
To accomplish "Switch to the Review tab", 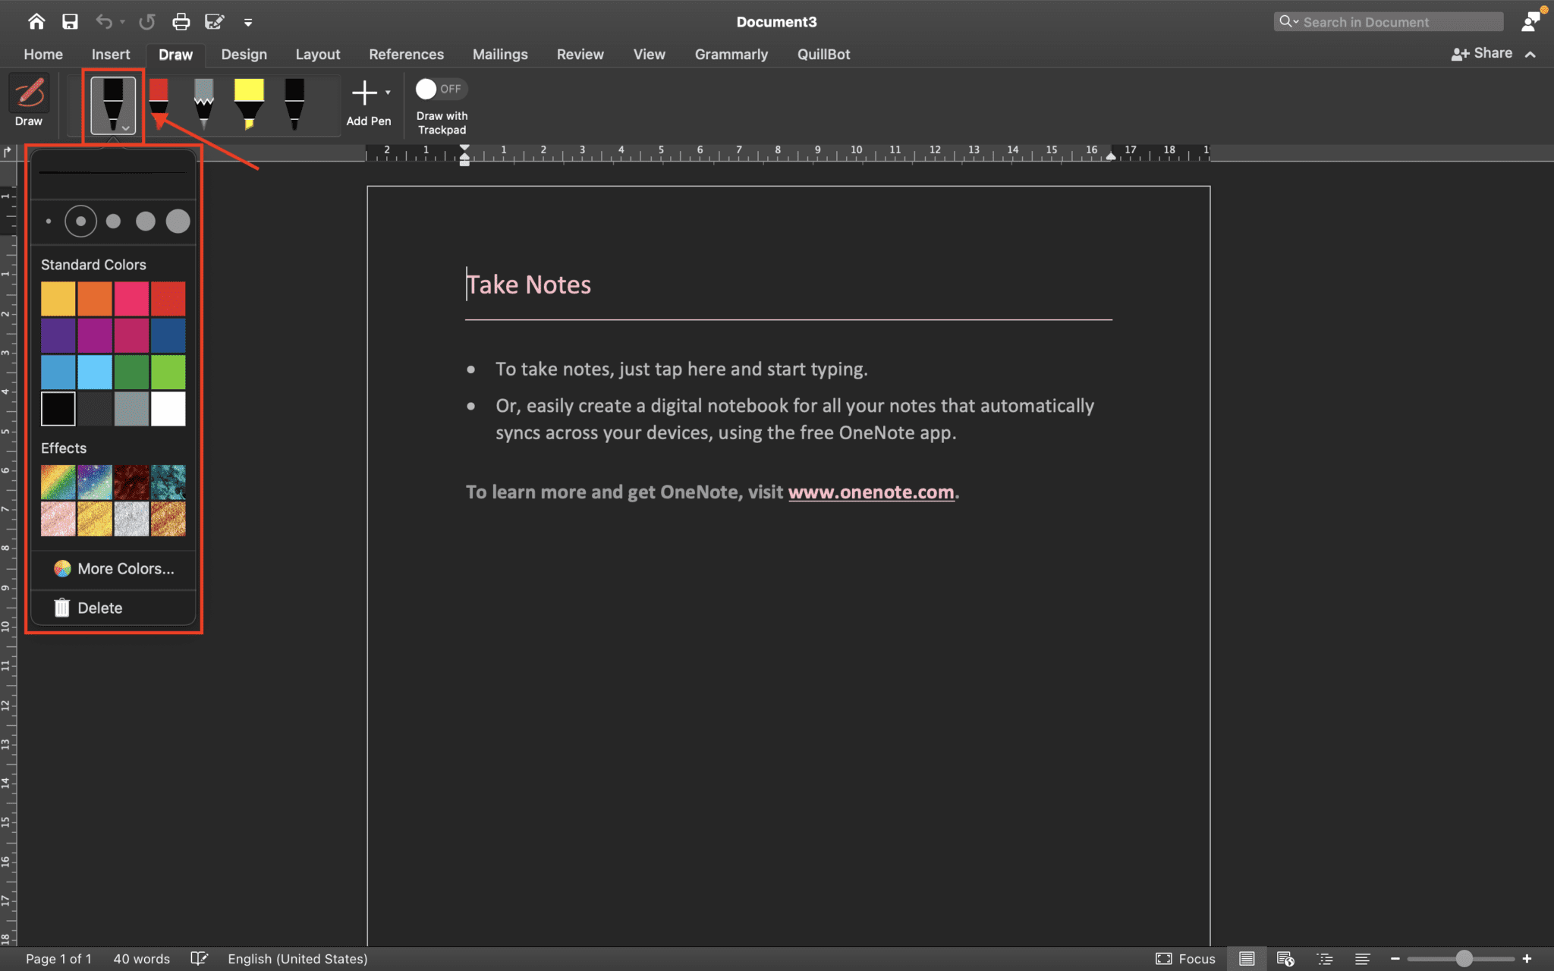I will [580, 54].
